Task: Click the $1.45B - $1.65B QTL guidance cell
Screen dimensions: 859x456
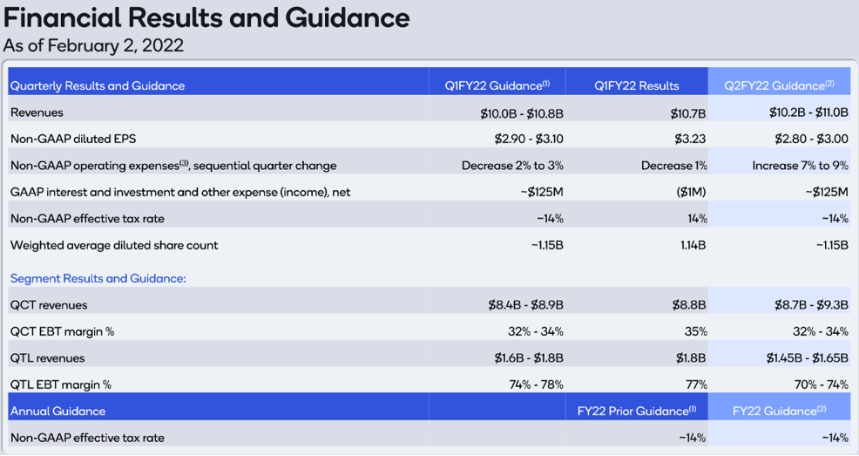Action: (x=808, y=358)
